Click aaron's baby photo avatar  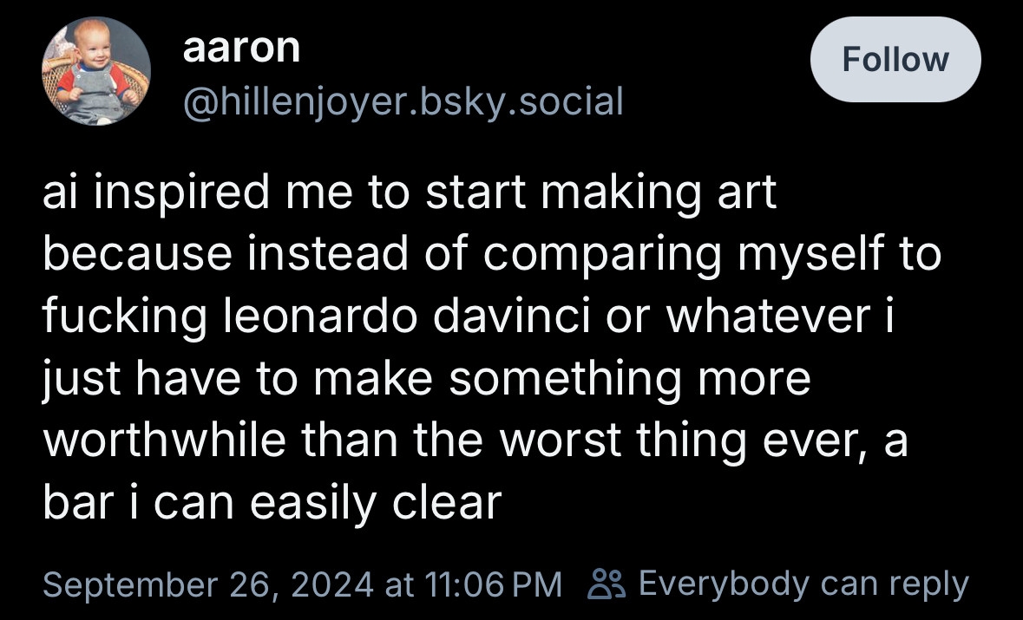pos(95,71)
